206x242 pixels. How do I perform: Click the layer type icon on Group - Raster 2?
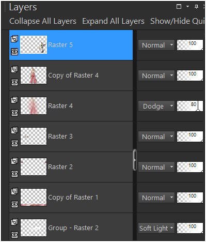pos(14,222)
